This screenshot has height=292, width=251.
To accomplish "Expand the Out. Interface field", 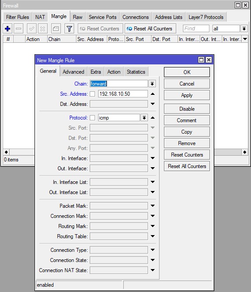I will click(x=152, y=168).
